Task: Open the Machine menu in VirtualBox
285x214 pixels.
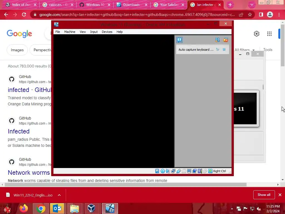Action: pyautogui.click(x=70, y=32)
